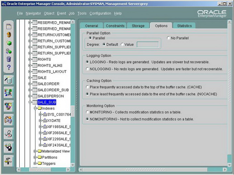Click the refresh arrow icon in the left toolbar
Screen dimensions: 234x175
[x=9, y=35]
